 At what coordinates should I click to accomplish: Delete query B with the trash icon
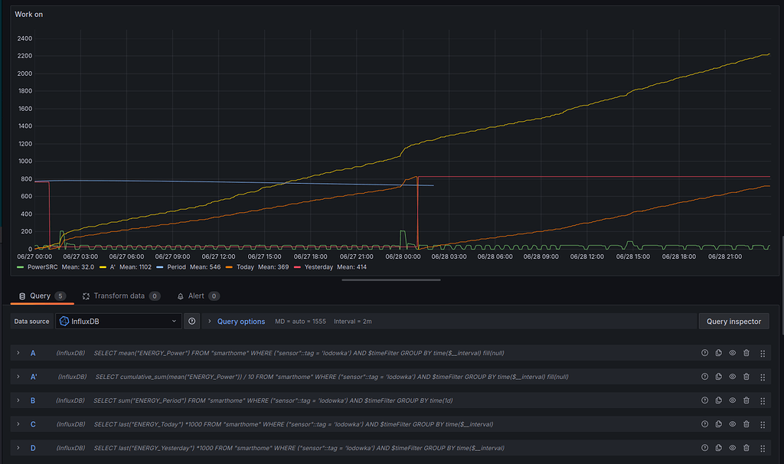point(746,400)
